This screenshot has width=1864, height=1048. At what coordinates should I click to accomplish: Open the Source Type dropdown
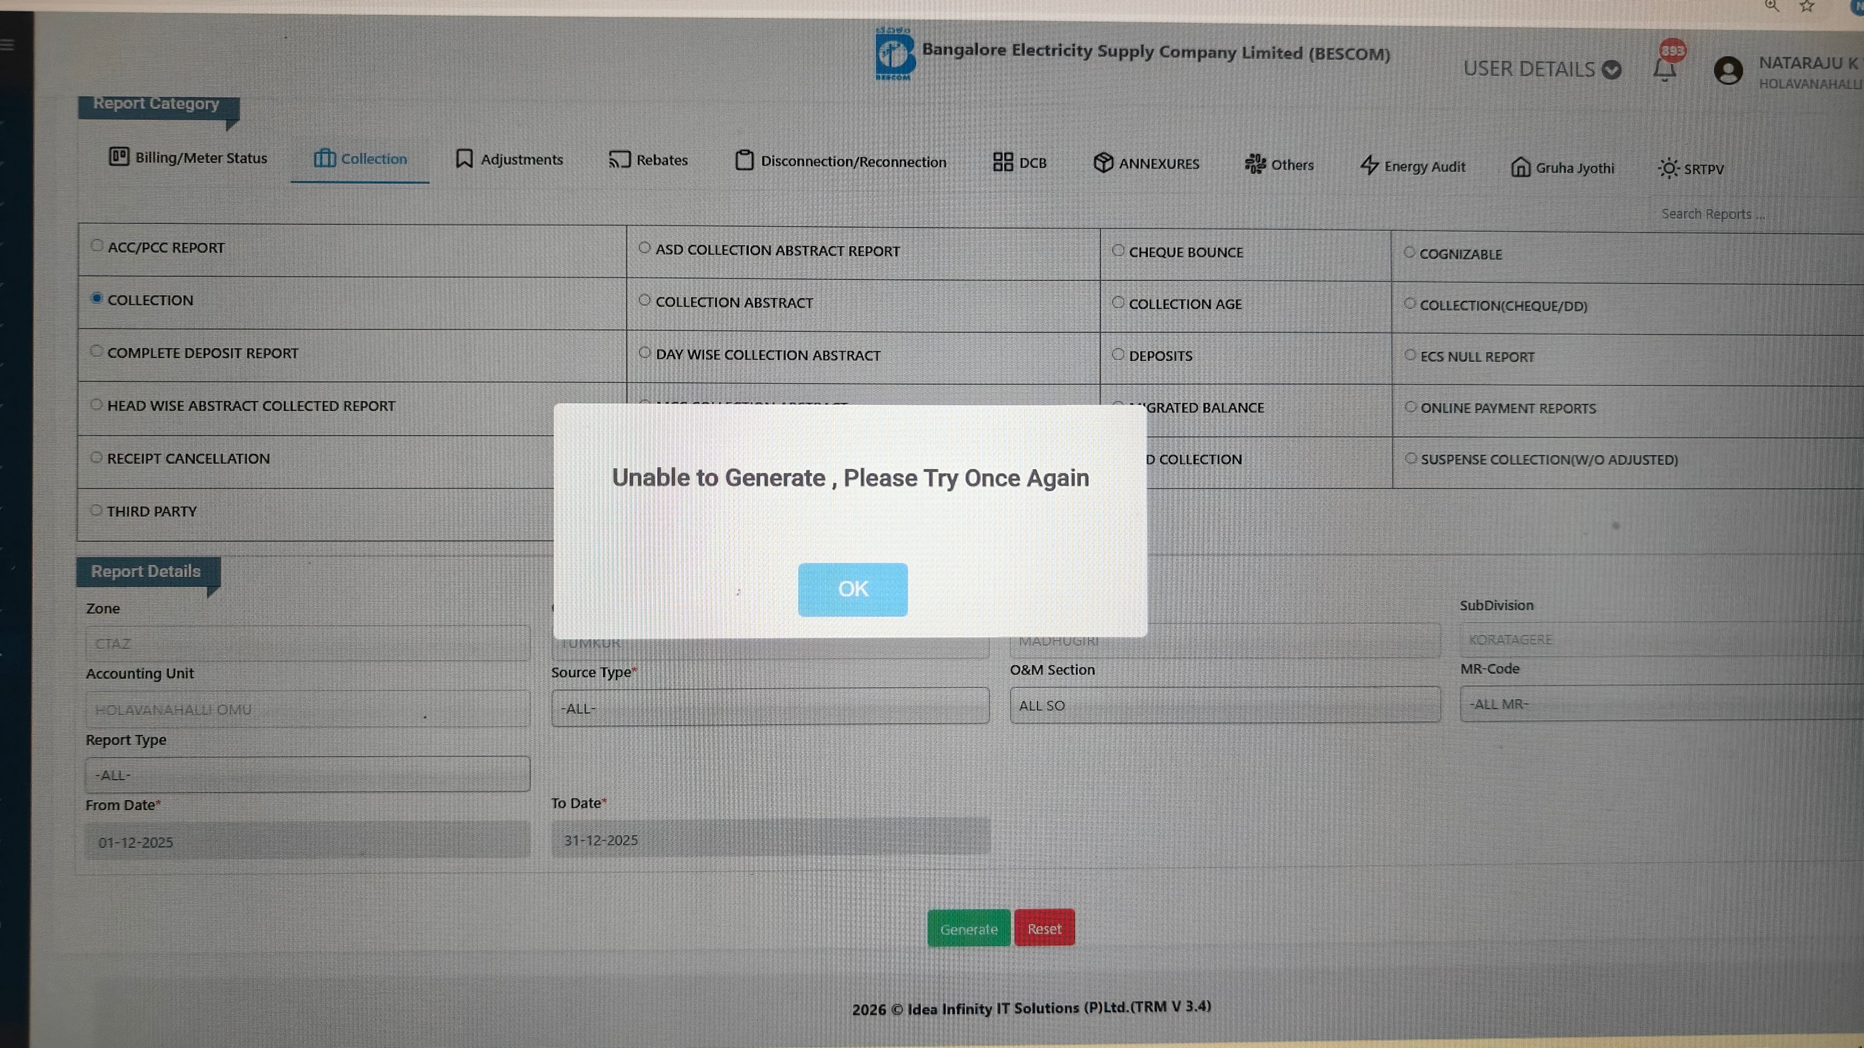click(769, 707)
